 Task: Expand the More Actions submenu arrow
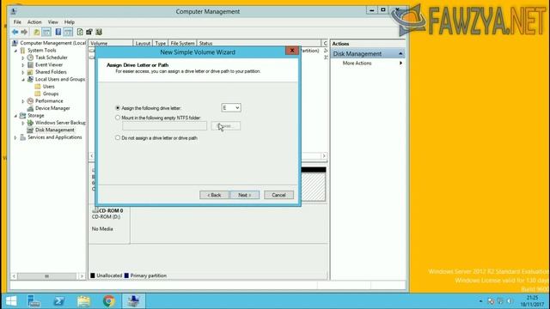point(400,63)
